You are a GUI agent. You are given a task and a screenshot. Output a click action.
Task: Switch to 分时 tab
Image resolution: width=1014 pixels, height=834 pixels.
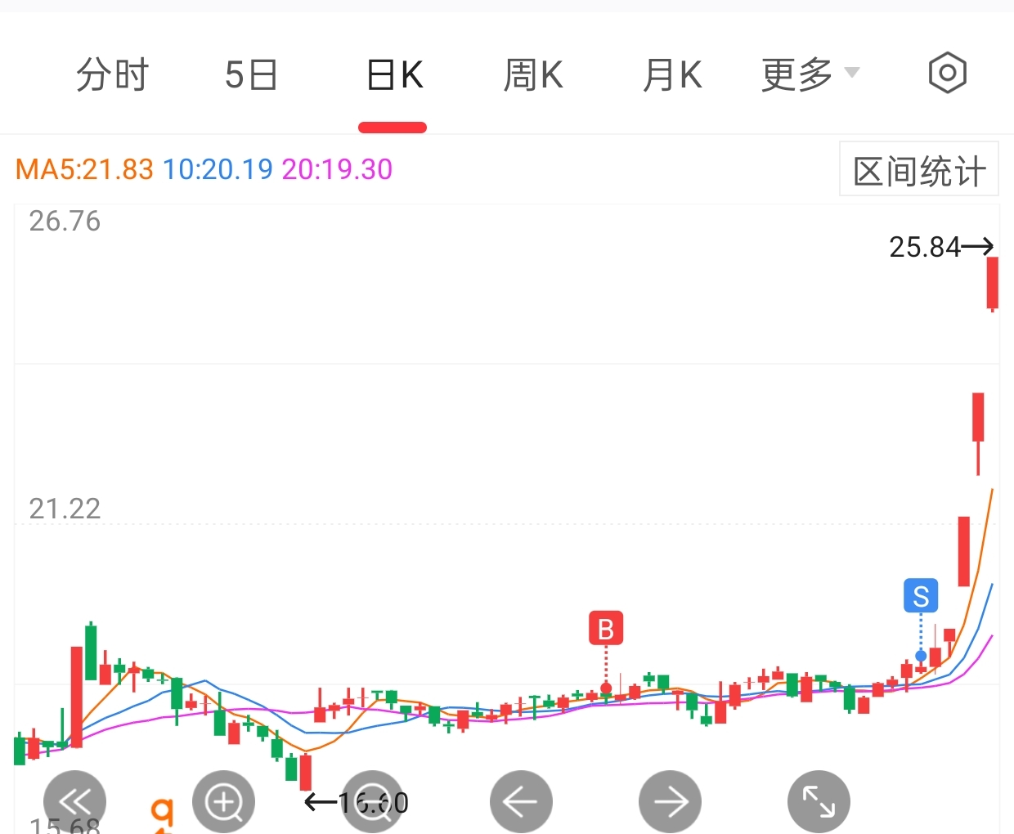pyautogui.click(x=112, y=75)
